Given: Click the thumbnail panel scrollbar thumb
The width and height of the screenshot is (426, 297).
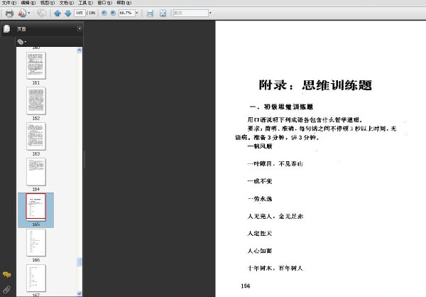Looking at the screenshot, I should point(80,262).
